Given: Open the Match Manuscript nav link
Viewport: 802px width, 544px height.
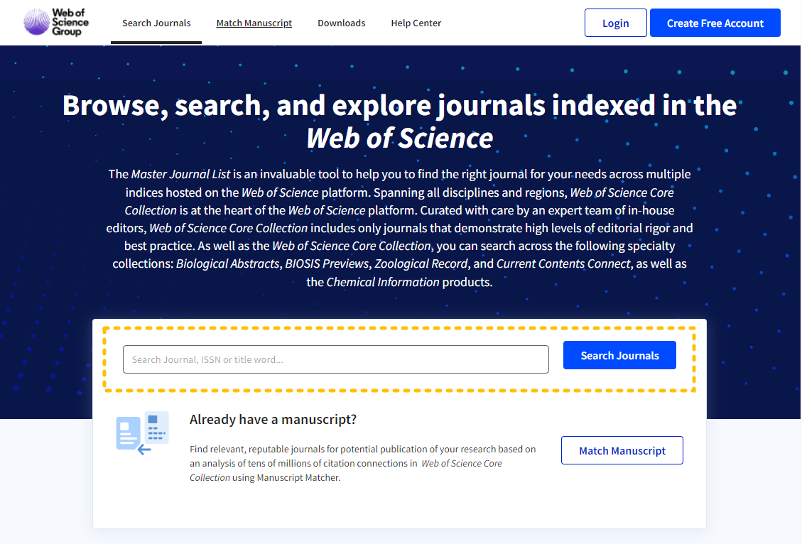Looking at the screenshot, I should click(x=254, y=23).
